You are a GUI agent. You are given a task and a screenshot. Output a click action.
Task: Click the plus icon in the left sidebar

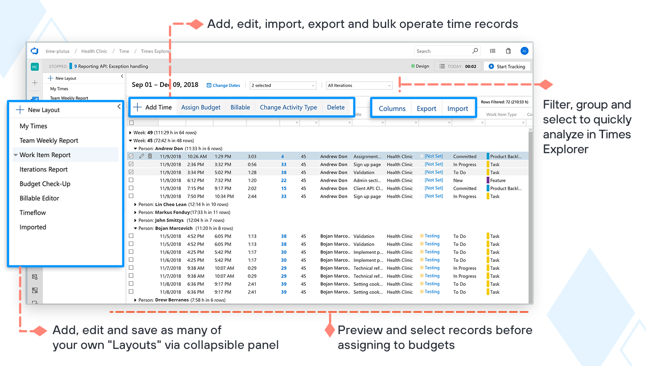pos(35,82)
